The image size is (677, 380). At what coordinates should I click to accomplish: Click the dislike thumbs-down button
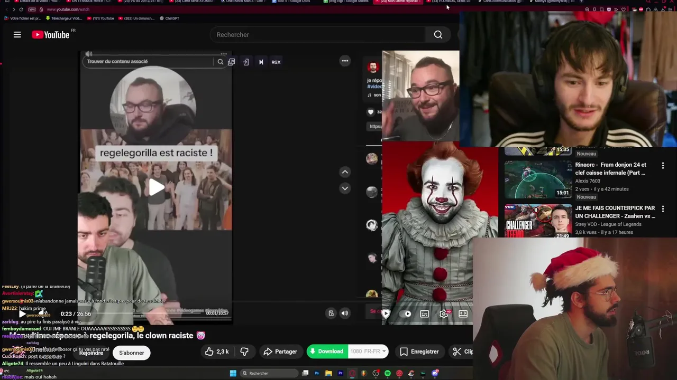coord(244,351)
